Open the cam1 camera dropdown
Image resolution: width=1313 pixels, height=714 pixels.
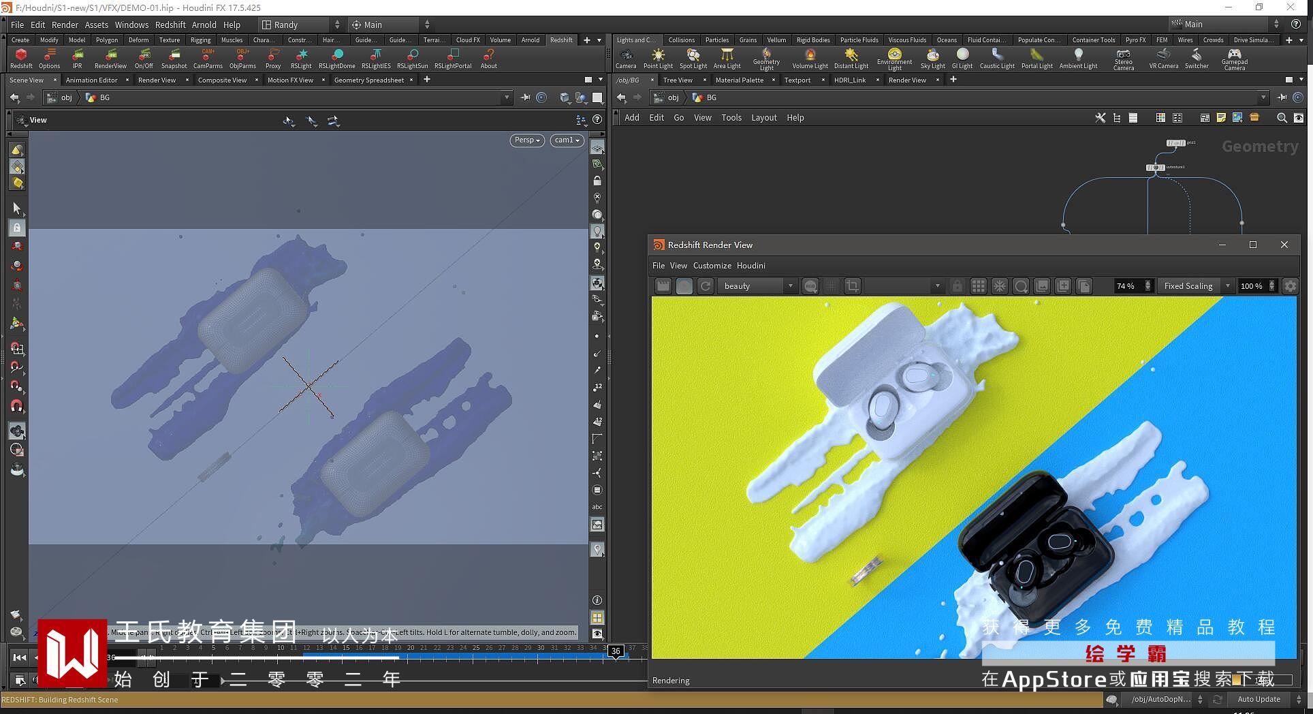click(567, 140)
